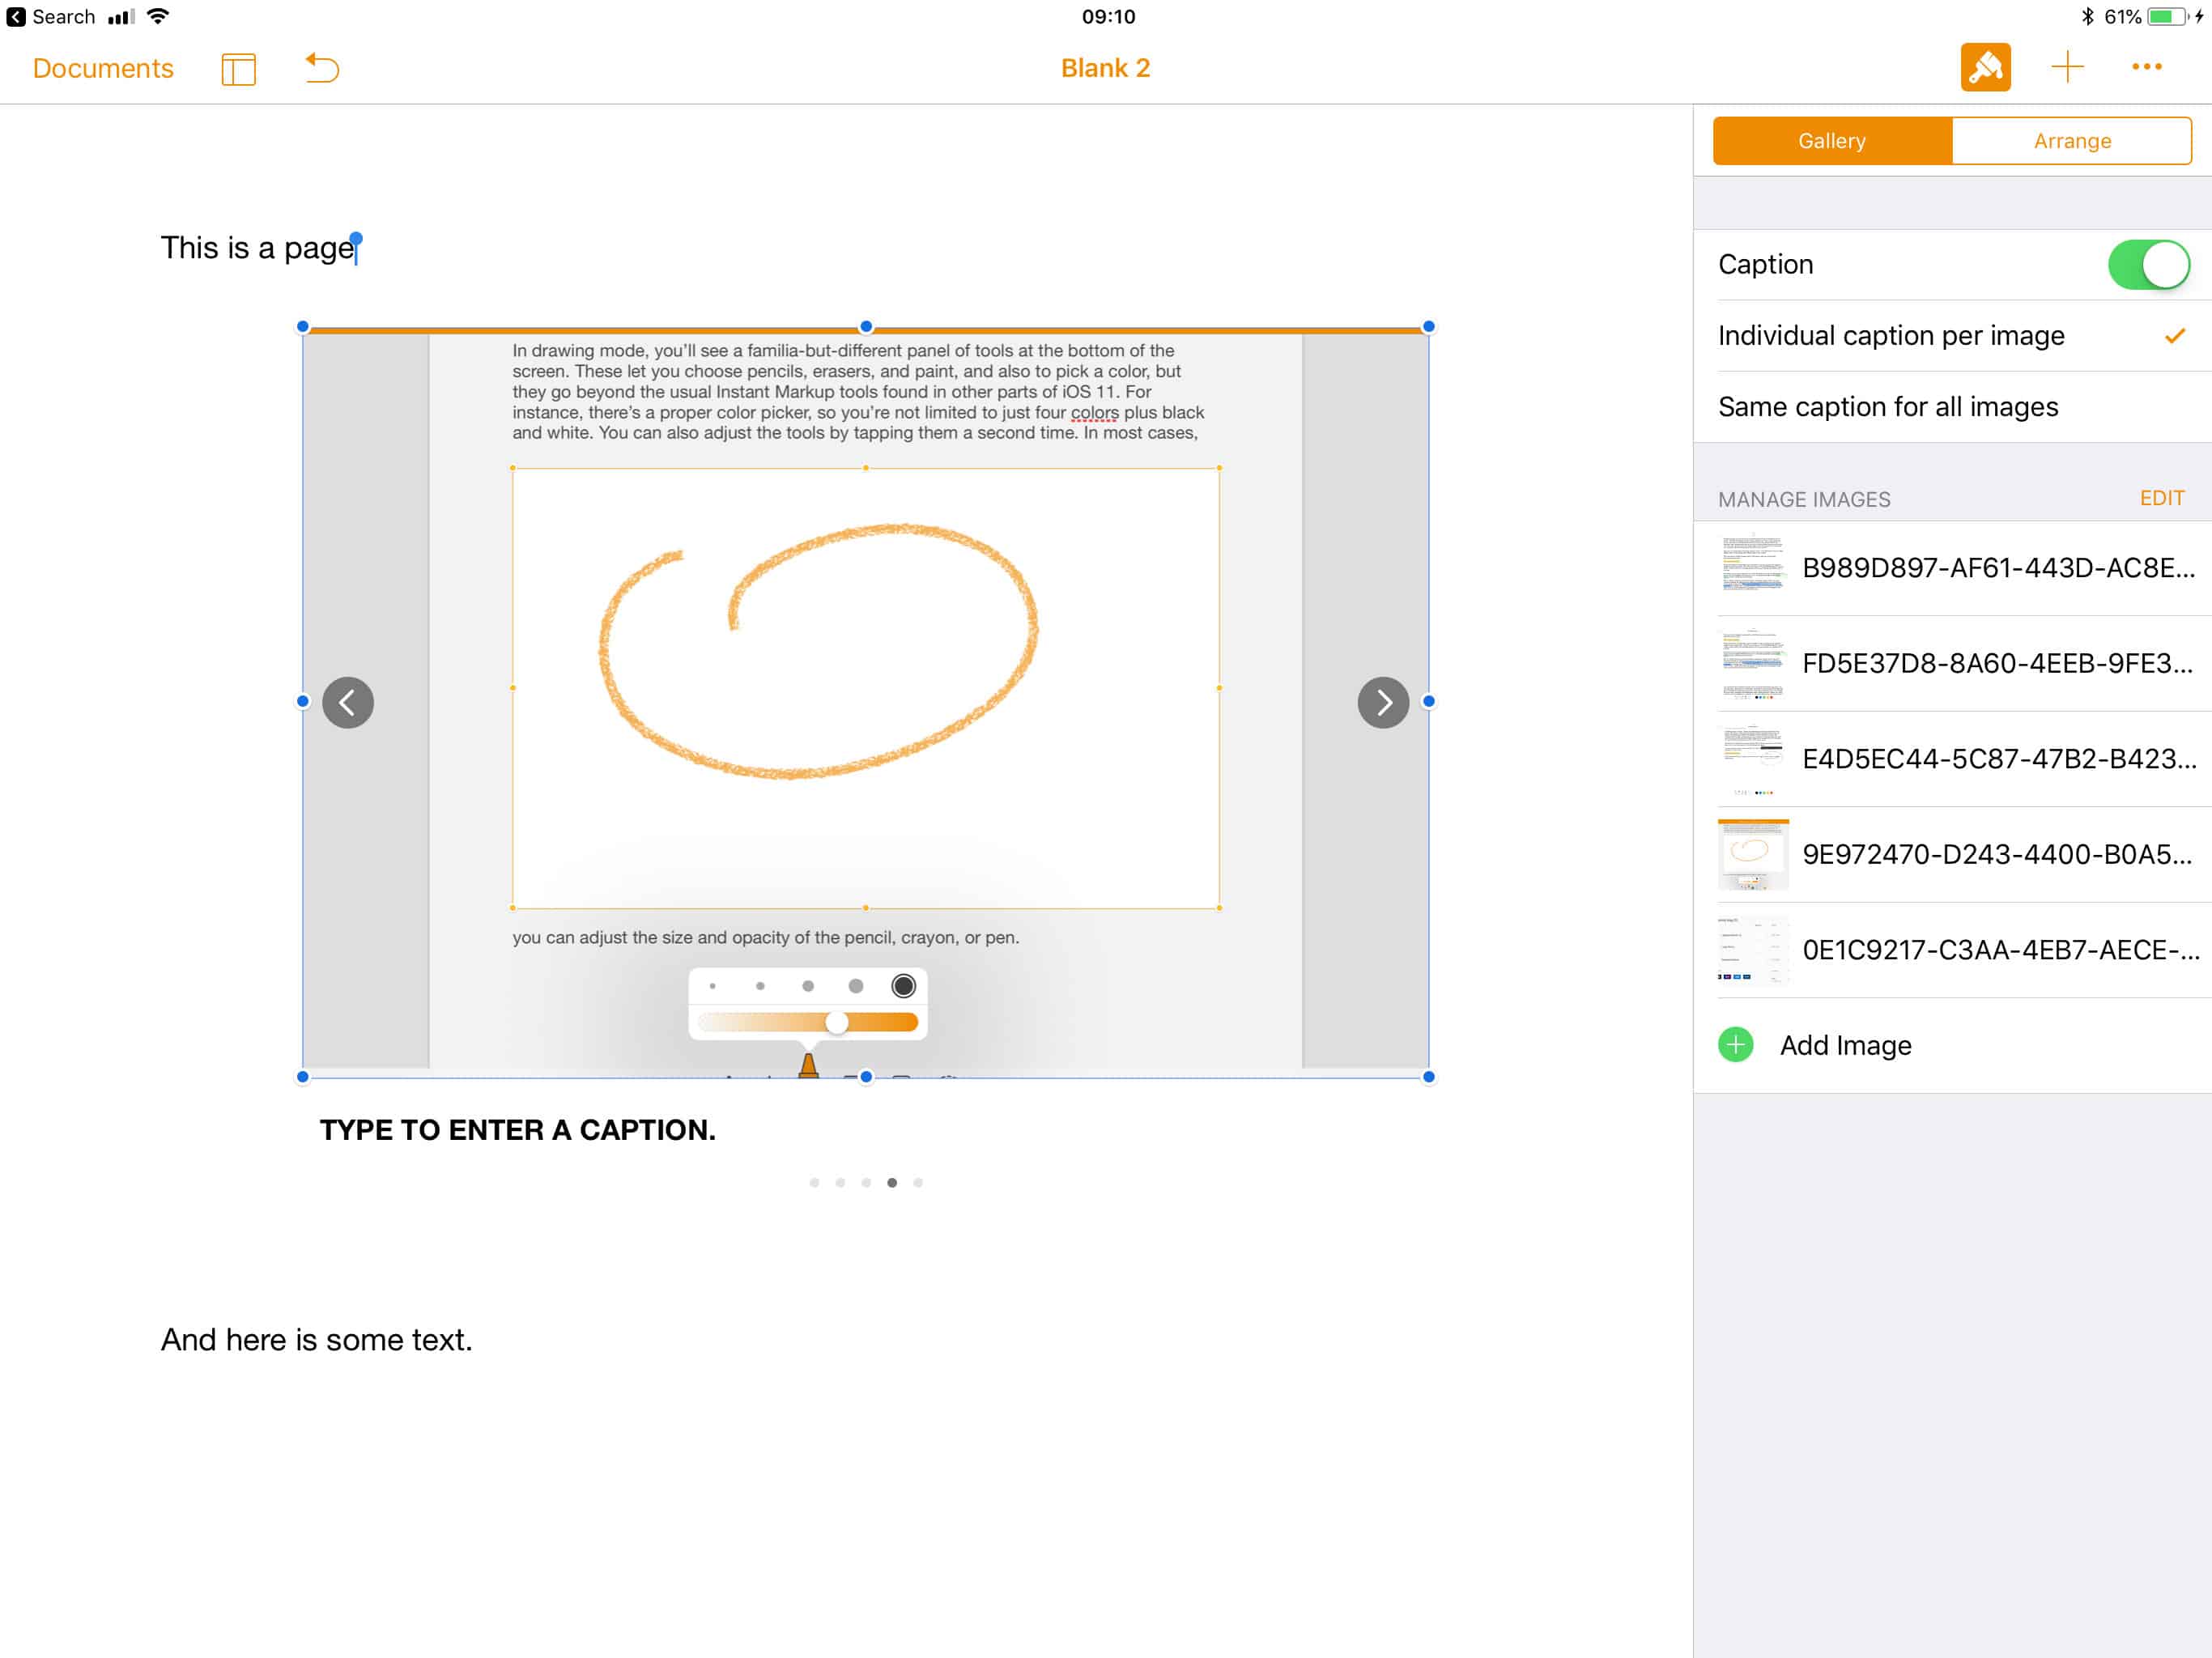Advance the gallery with the right arrow
This screenshot has width=2212, height=1658.
1383,702
